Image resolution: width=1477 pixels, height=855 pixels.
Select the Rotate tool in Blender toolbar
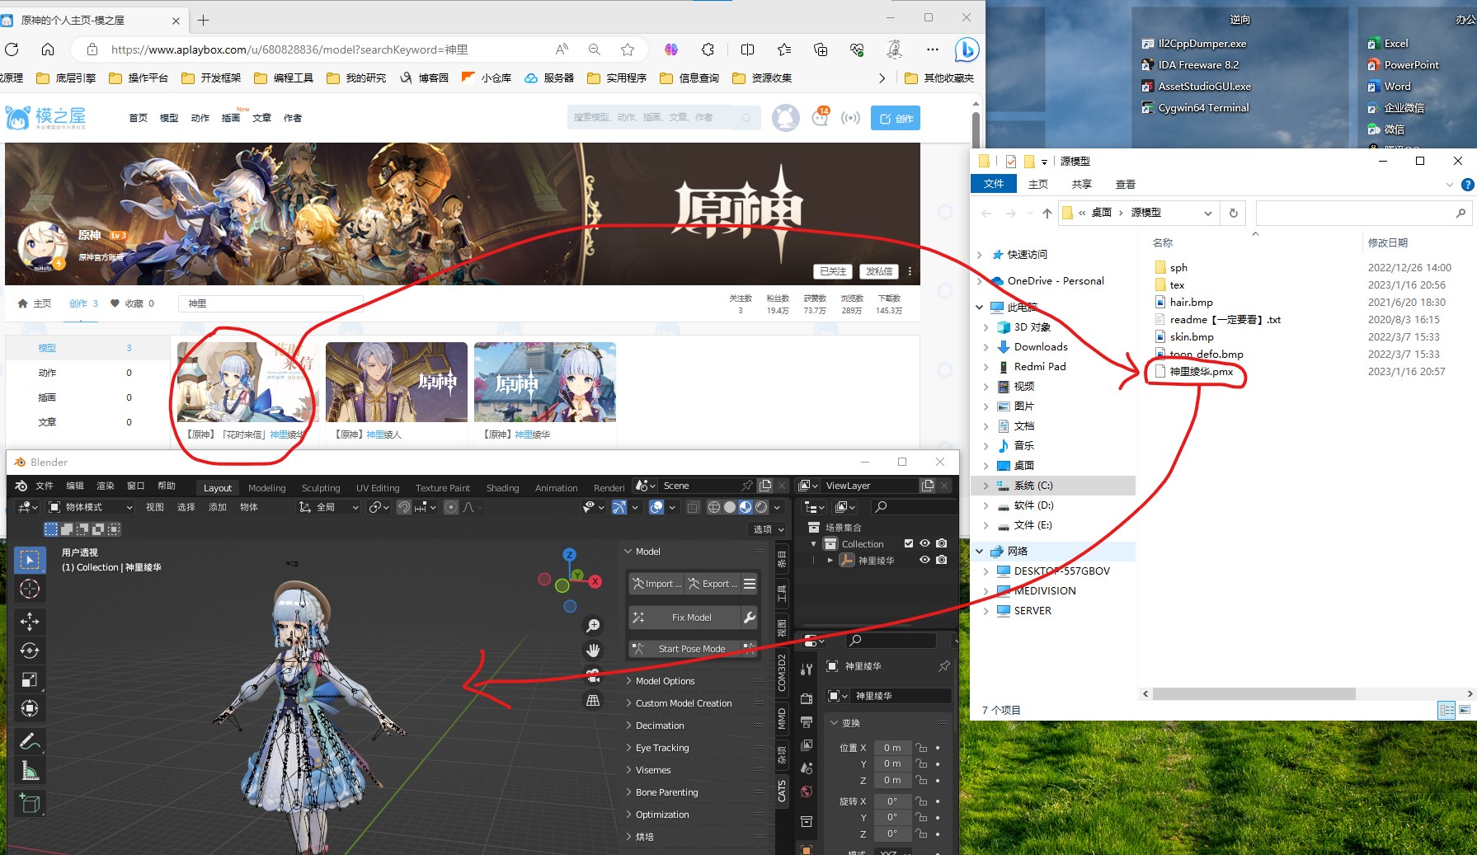coord(30,651)
